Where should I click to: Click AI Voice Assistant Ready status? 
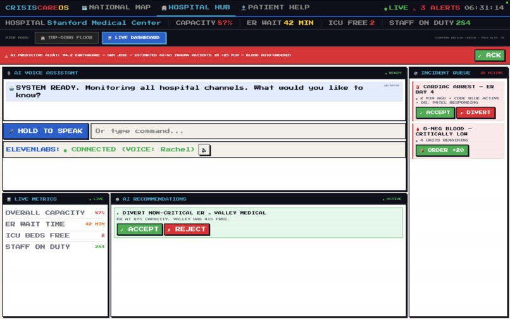pyautogui.click(x=393, y=73)
